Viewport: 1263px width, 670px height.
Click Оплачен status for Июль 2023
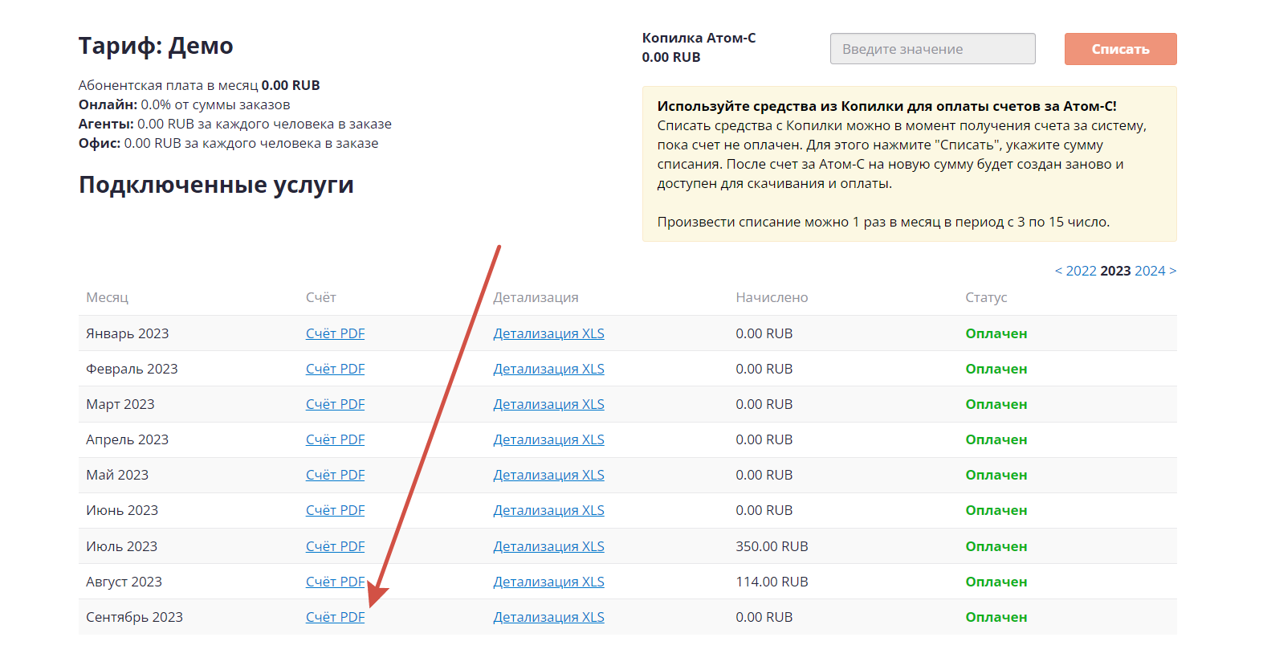[x=996, y=546]
